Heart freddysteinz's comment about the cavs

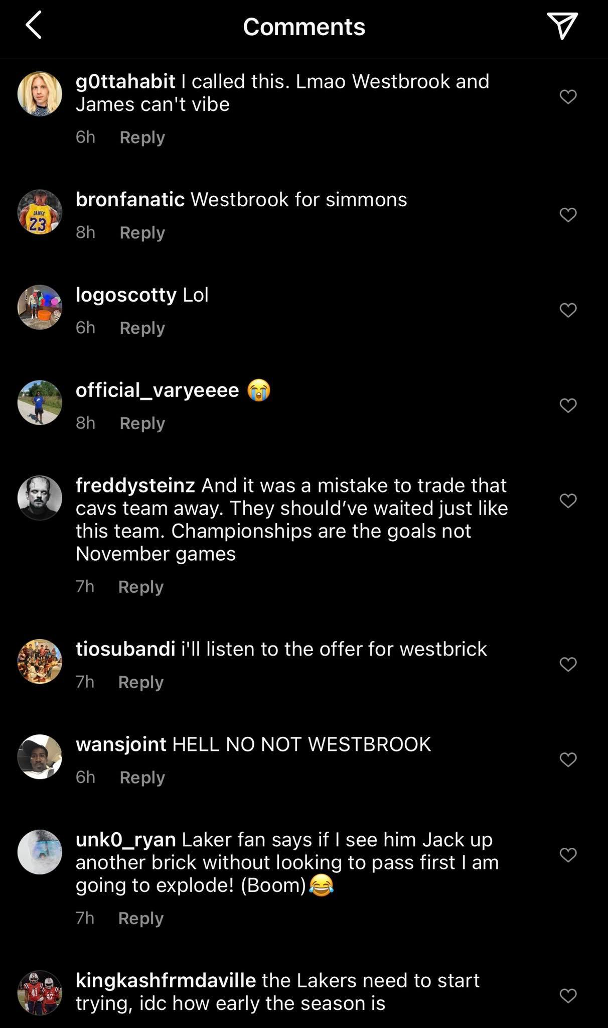coord(568,500)
